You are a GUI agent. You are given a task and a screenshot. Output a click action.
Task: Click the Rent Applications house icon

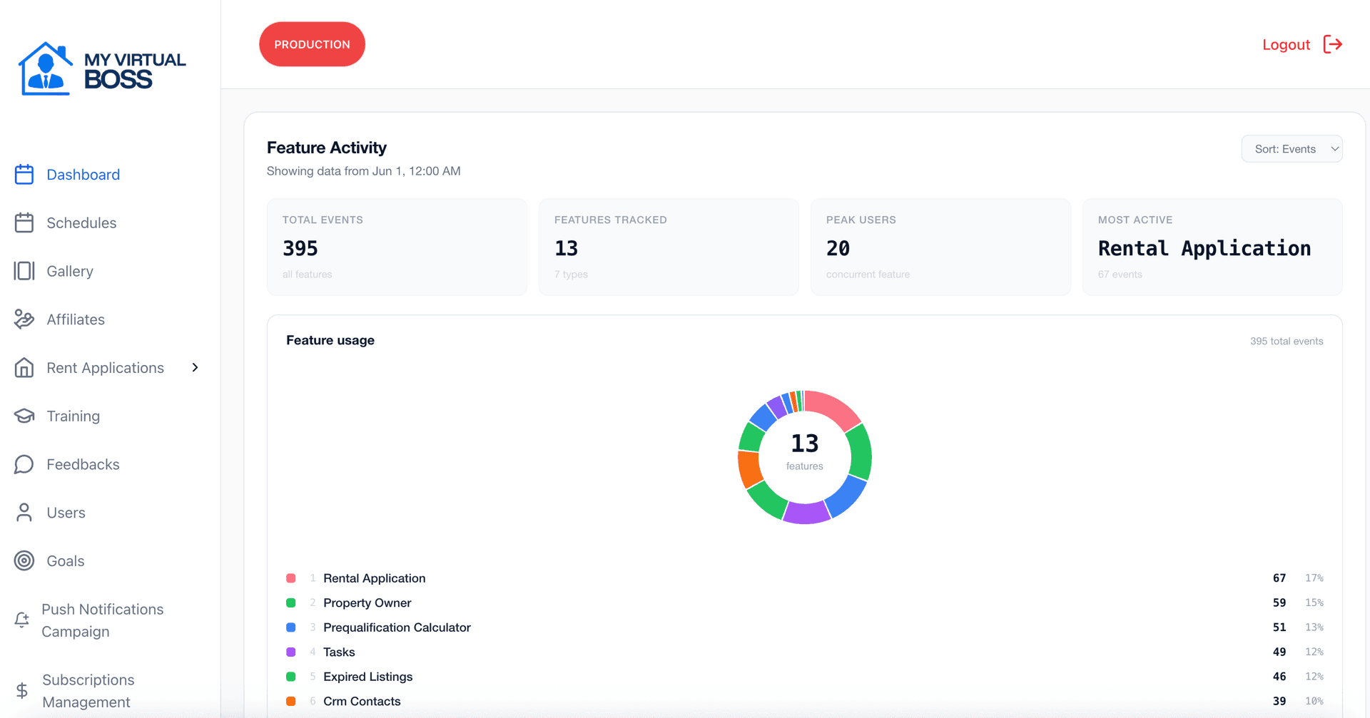[24, 368]
